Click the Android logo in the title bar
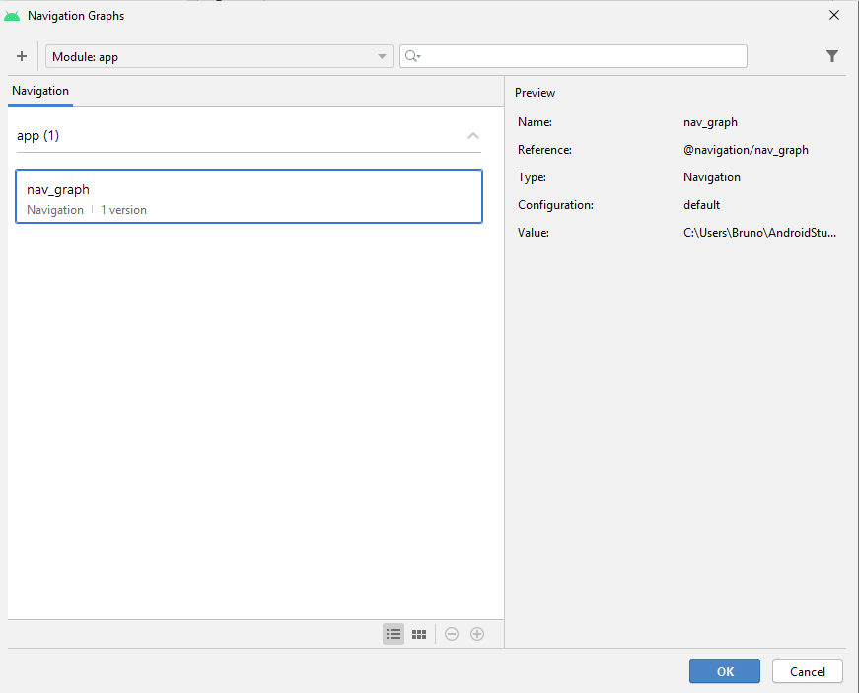This screenshot has width=859, height=693. 13,16
